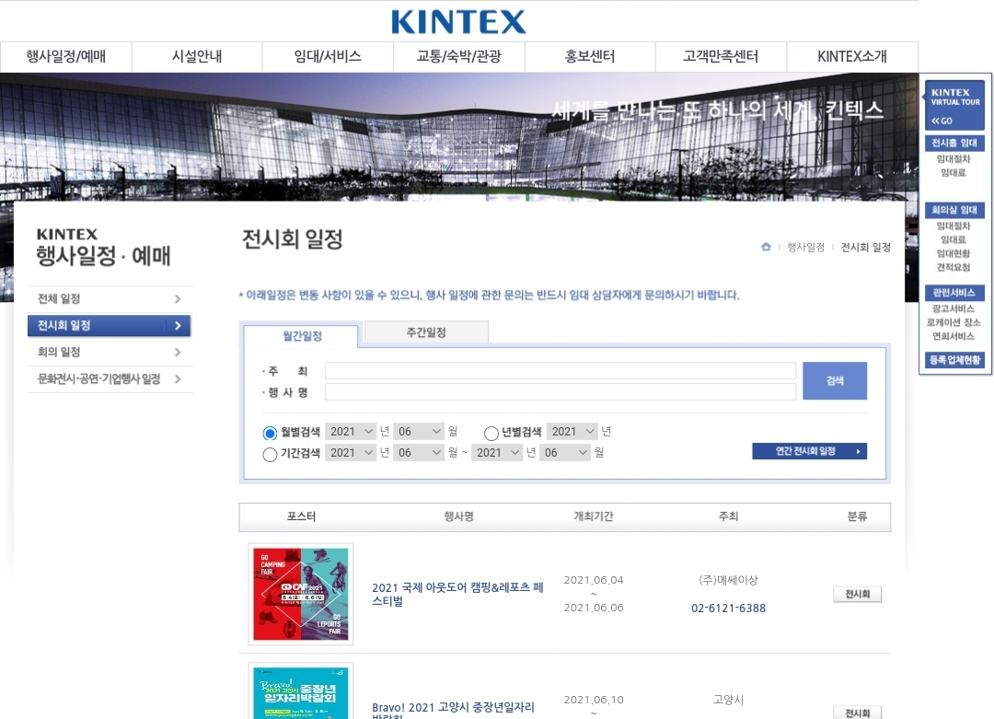The image size is (994, 719).
Task: Open the 기간검색 end month dropdown
Action: tap(565, 453)
